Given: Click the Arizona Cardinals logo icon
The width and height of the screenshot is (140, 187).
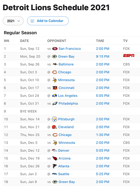Looking at the screenshot, I should click(55, 158).
